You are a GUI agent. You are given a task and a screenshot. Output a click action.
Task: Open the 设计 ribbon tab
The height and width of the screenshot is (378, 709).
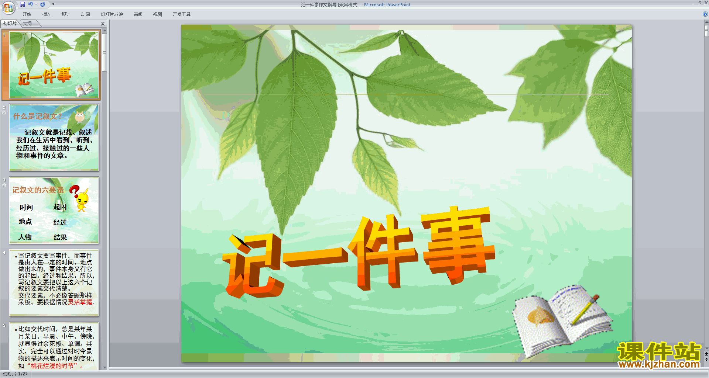[x=66, y=14]
